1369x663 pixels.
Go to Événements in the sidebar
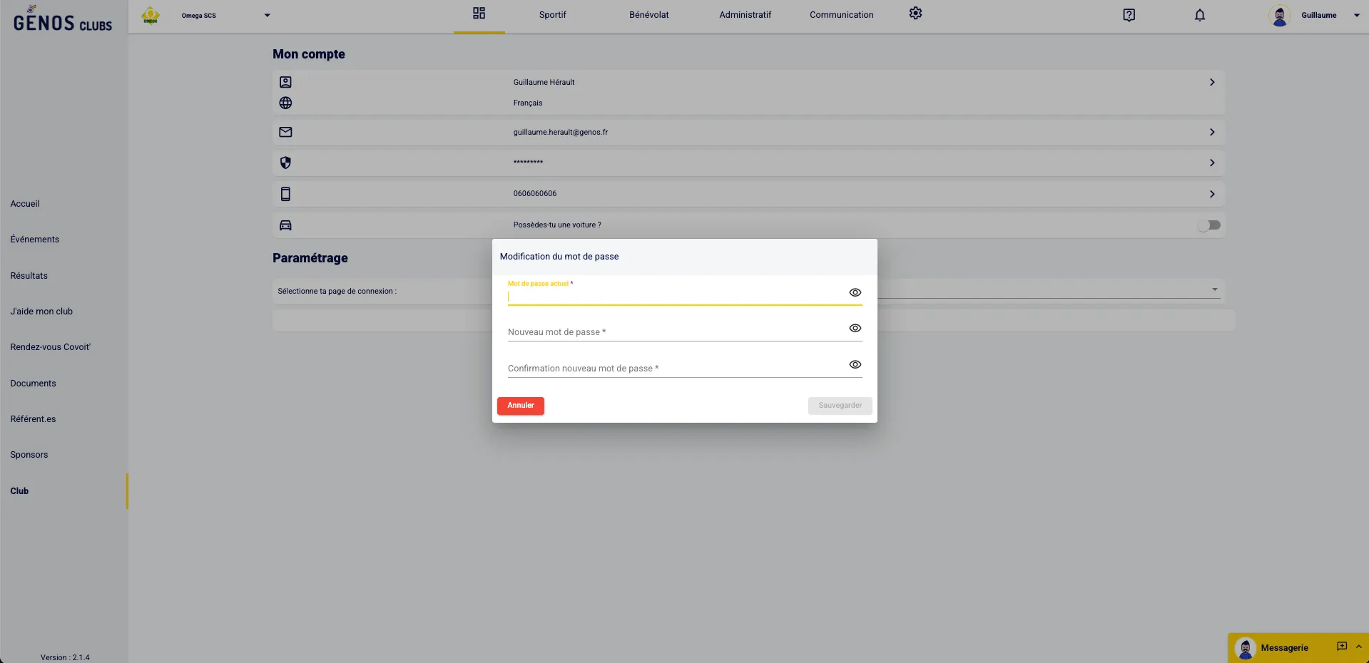click(x=35, y=240)
